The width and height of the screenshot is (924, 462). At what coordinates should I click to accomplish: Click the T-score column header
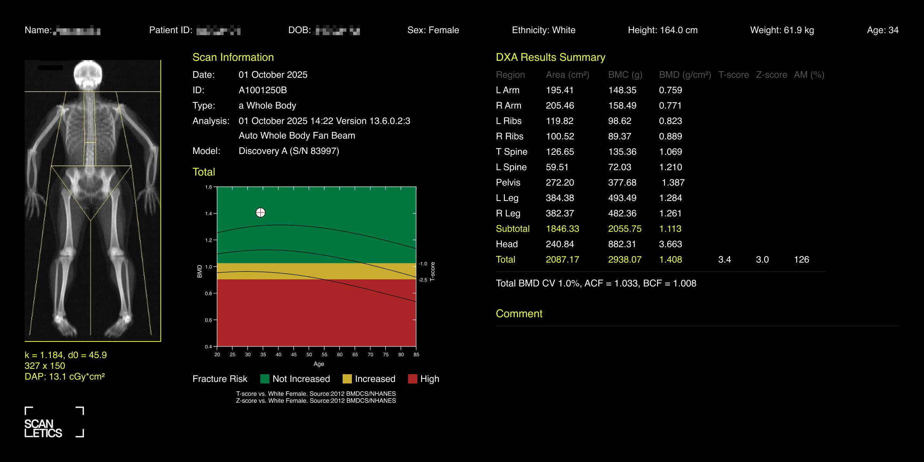point(733,75)
